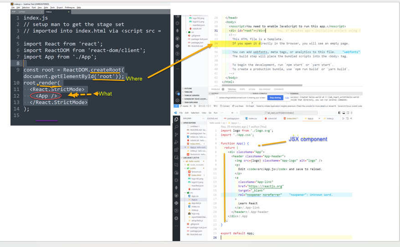Click Live Share in upper VS Code status bar
Screen dimensions: 400x247
[238, 106]
